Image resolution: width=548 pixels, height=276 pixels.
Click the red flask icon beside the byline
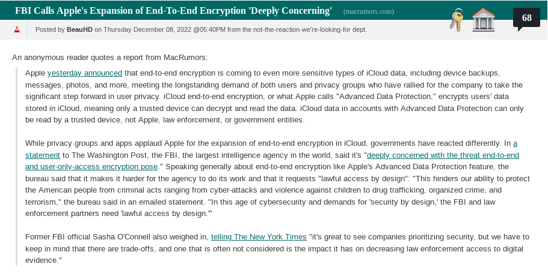coord(16,29)
